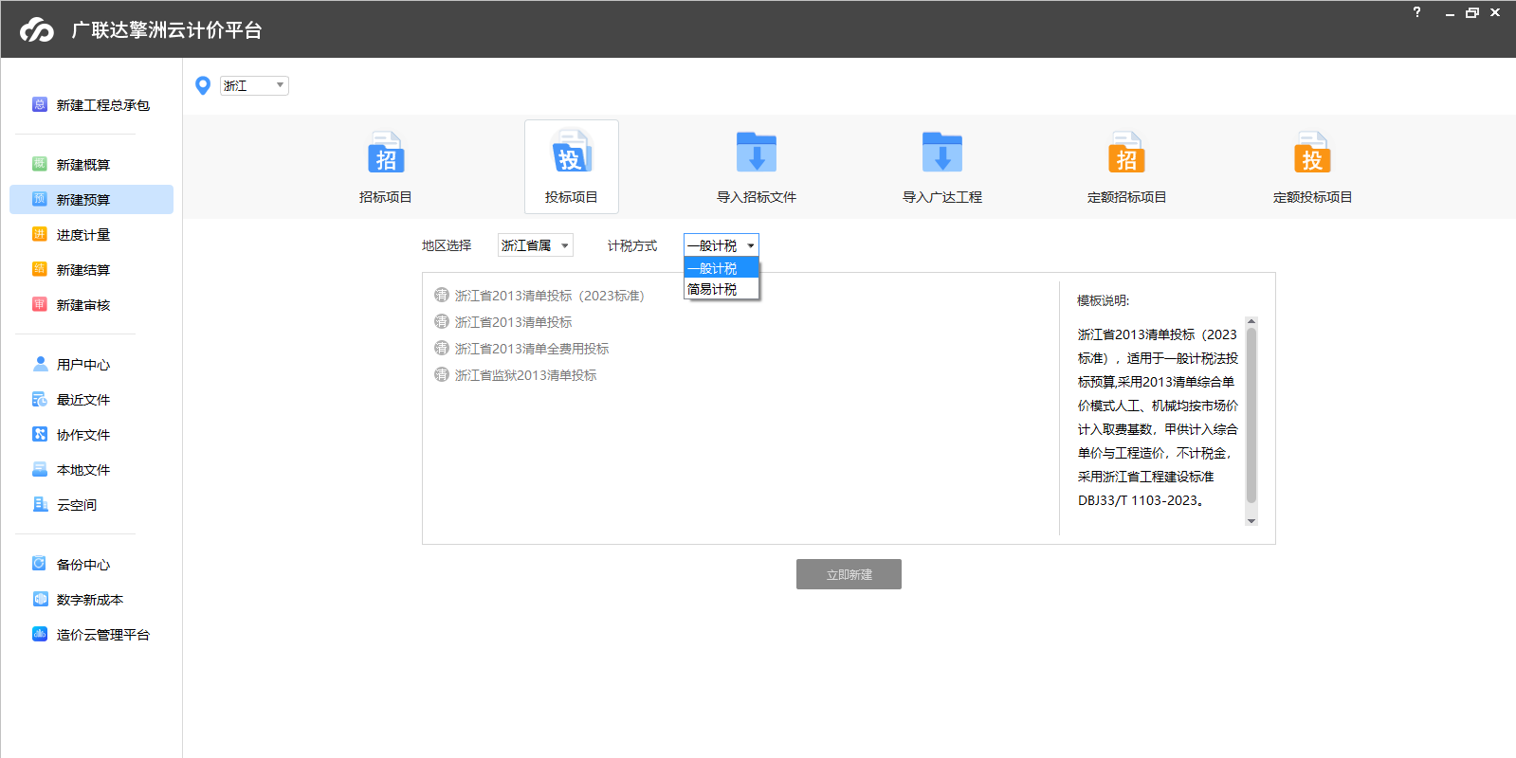This screenshot has width=1516, height=758.
Task: Click the 导入广达工程 folder icon
Action: [941, 153]
